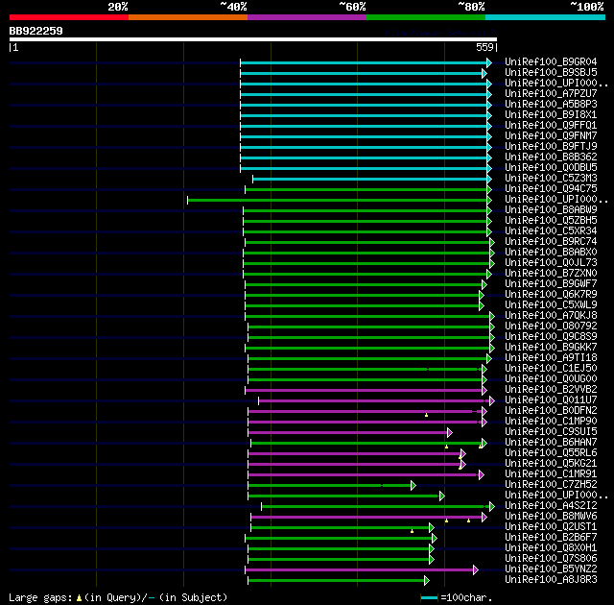Select the UniRef100_B7ZXN0 hit name
The height and width of the screenshot is (605, 614).
pyautogui.click(x=551, y=274)
